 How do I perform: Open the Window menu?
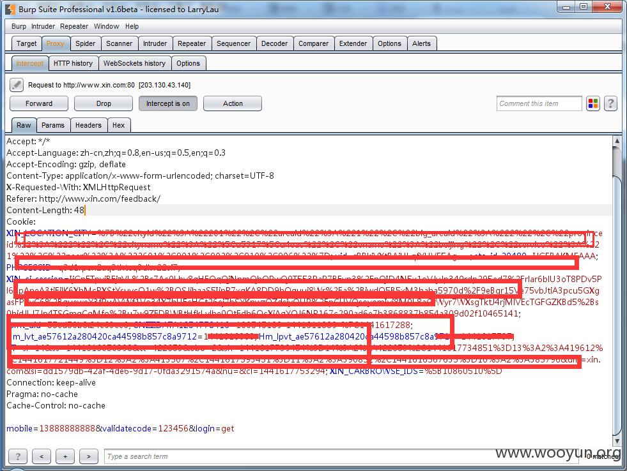(x=106, y=26)
